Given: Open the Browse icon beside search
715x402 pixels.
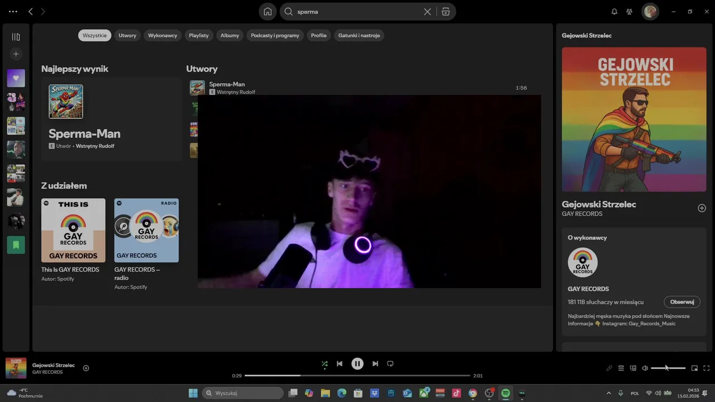Looking at the screenshot, I should point(445,11).
